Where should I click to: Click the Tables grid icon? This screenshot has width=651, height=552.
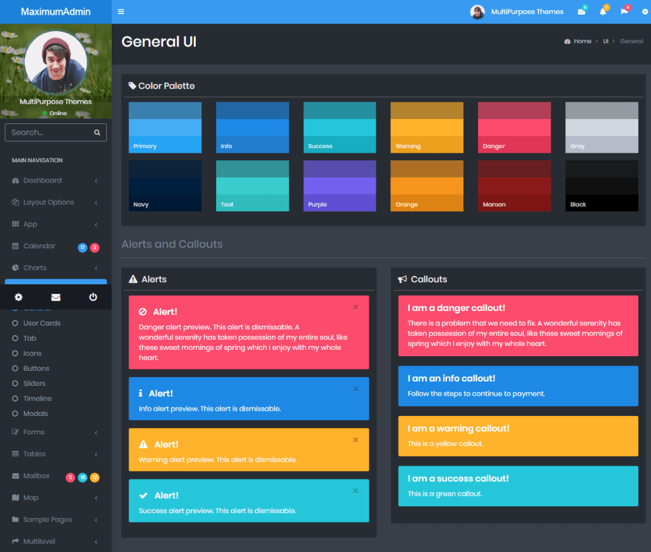point(15,453)
